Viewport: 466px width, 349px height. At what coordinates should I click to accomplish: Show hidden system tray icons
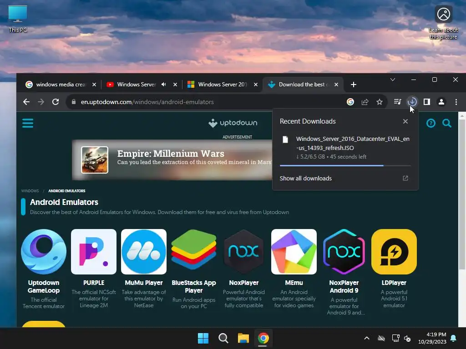pos(367,338)
